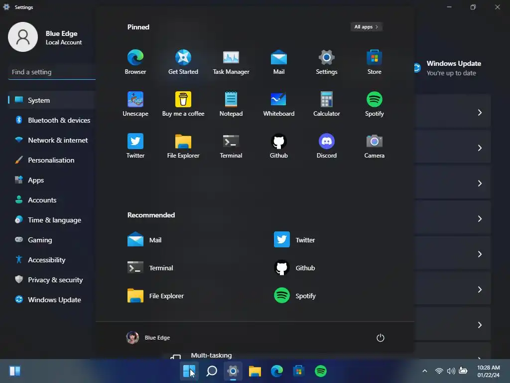Screen dimensions: 510x383
Task: Open Twitter from Recommended list
Action: point(294,240)
